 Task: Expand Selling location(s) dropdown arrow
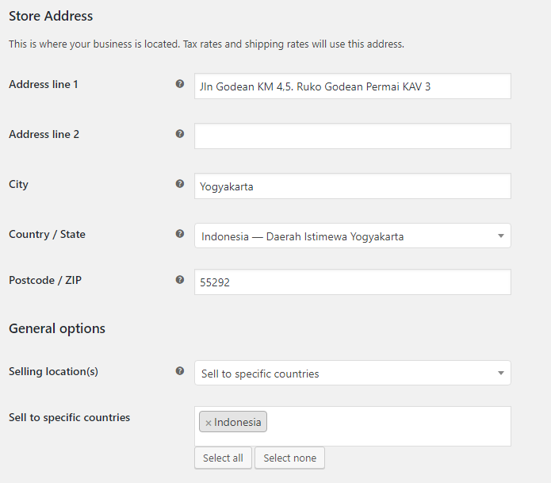coord(501,373)
